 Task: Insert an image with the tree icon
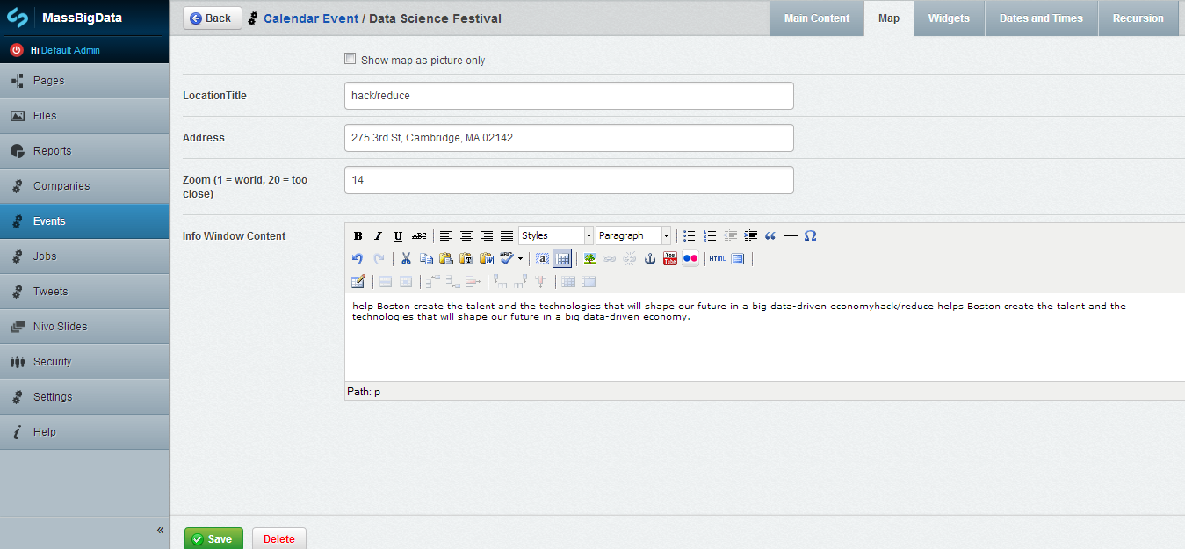(x=589, y=259)
